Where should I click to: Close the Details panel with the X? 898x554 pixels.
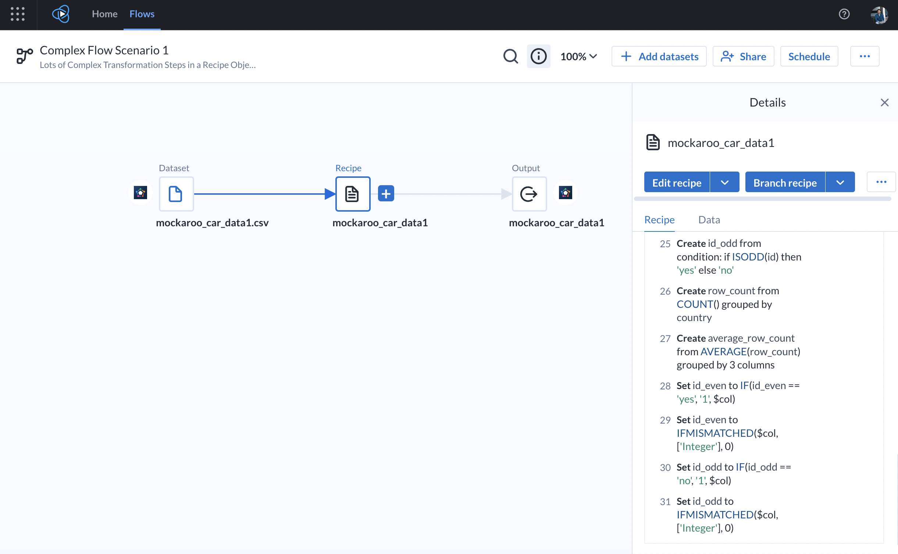point(885,102)
